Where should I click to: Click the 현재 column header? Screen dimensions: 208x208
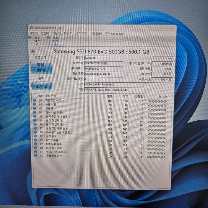[x=110, y=96]
